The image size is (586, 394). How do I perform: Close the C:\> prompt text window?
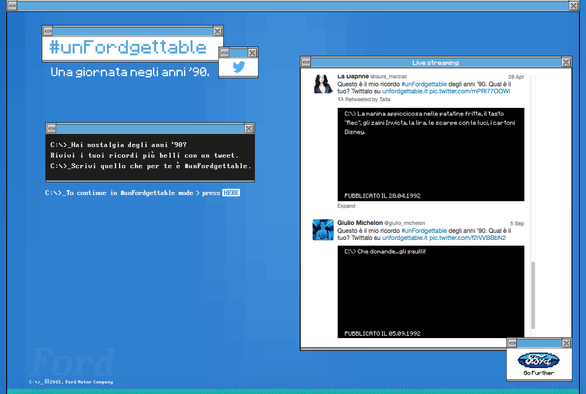[249, 129]
